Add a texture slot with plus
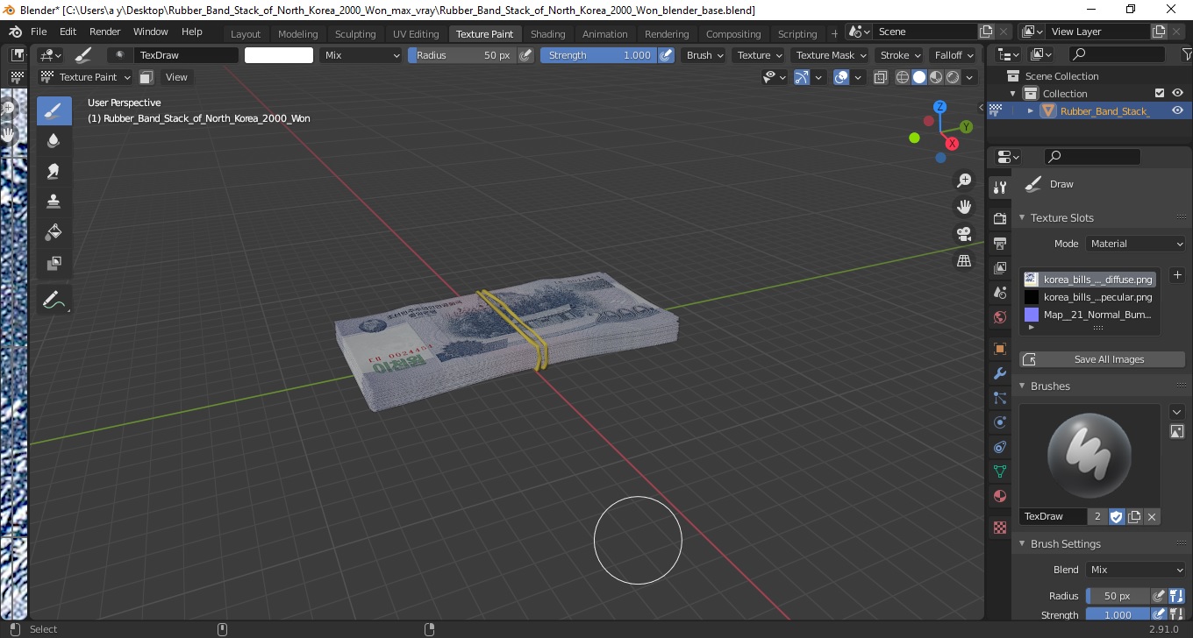Image resolution: width=1193 pixels, height=638 pixels. click(1177, 275)
